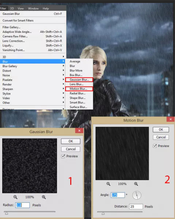Choose Convert for Smart Filters
This screenshot has height=219, width=175.
tap(33, 20)
